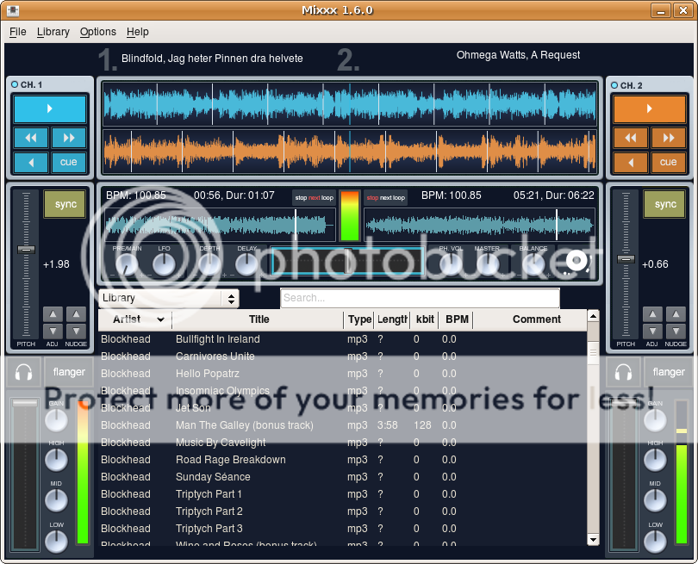Sort by Comment column header
The image size is (698, 564).
click(x=530, y=319)
